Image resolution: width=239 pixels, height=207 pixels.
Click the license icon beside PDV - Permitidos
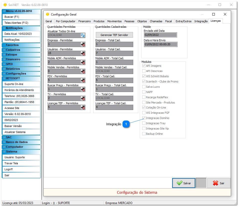[83, 80]
